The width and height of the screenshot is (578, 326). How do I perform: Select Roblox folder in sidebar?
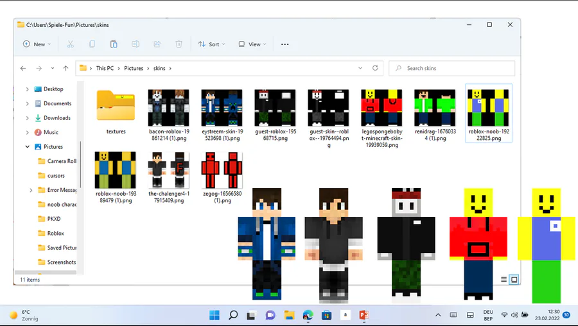pos(56,233)
